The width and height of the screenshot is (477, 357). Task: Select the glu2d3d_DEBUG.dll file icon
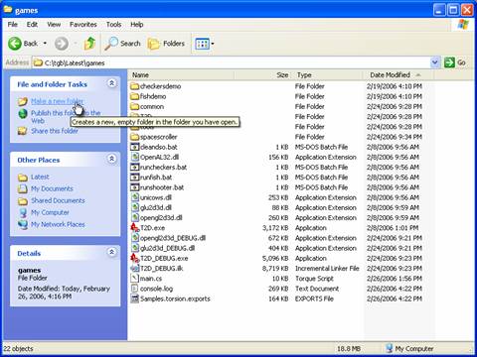point(134,248)
